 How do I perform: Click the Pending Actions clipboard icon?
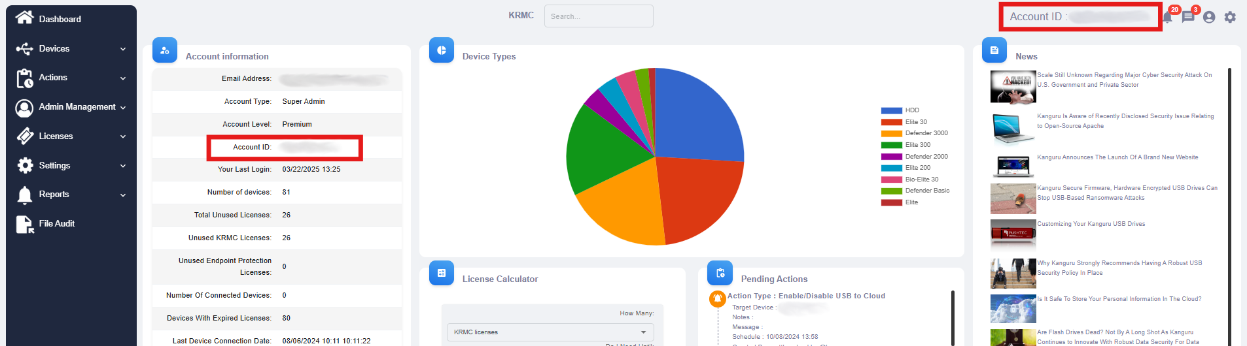pos(720,273)
